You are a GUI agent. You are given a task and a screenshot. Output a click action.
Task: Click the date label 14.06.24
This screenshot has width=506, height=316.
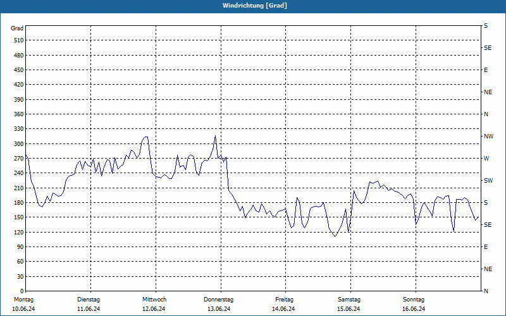click(x=283, y=309)
